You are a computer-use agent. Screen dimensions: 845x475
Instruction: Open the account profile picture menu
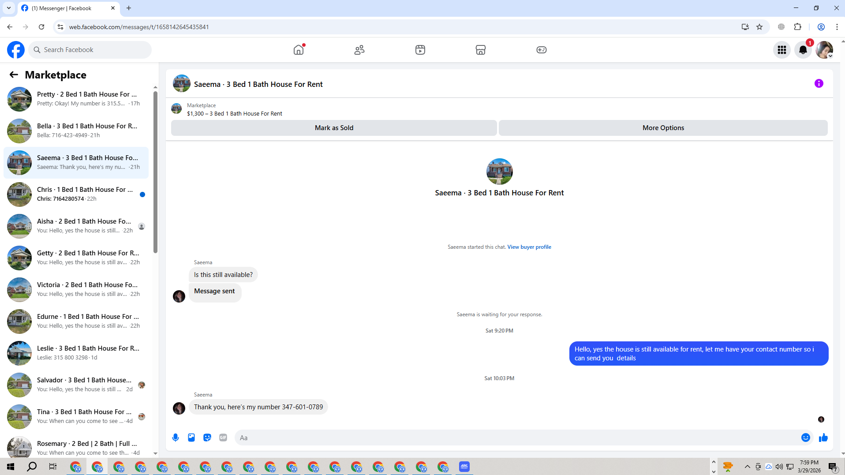pos(824,50)
